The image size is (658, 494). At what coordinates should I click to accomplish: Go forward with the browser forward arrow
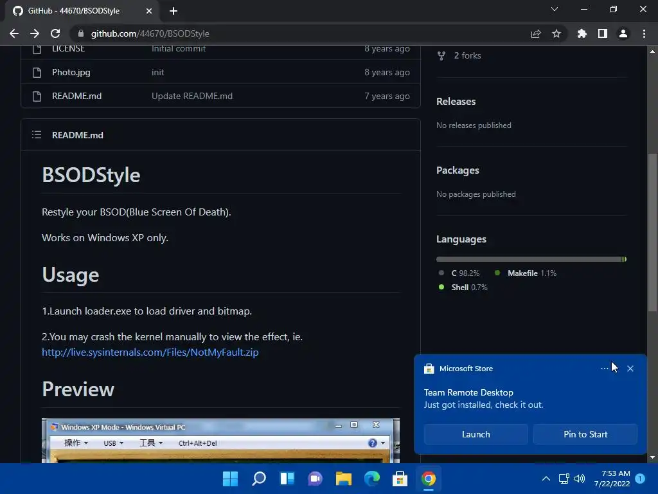pos(35,33)
